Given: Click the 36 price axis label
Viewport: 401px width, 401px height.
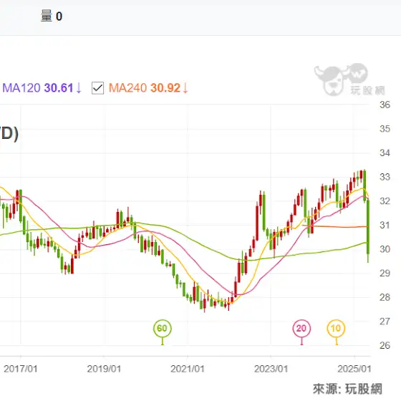Looking at the screenshot, I should tap(385, 105).
